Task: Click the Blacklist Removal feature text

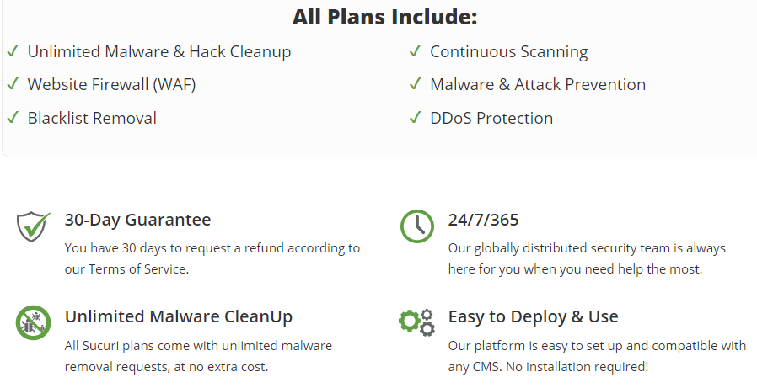Action: (x=92, y=118)
